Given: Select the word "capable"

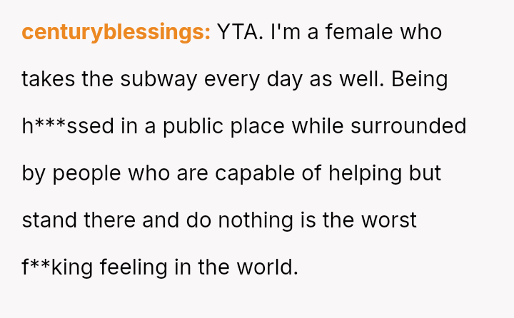Looking at the screenshot, I should pos(255,173).
